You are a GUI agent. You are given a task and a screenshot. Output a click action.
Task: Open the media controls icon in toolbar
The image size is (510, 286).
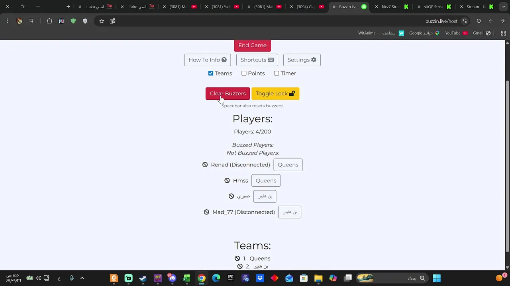tap(31, 21)
